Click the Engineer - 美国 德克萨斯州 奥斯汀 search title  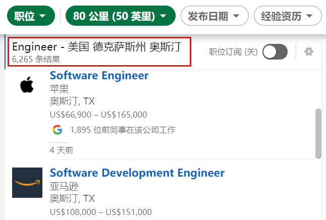(x=97, y=46)
